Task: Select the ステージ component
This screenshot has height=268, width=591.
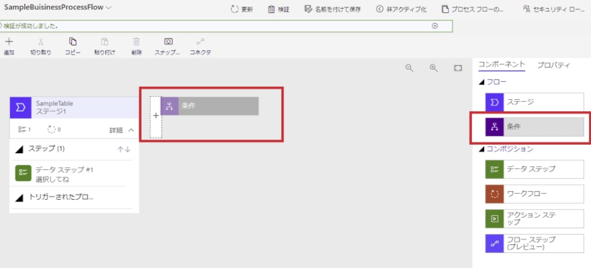Action: [x=535, y=102]
